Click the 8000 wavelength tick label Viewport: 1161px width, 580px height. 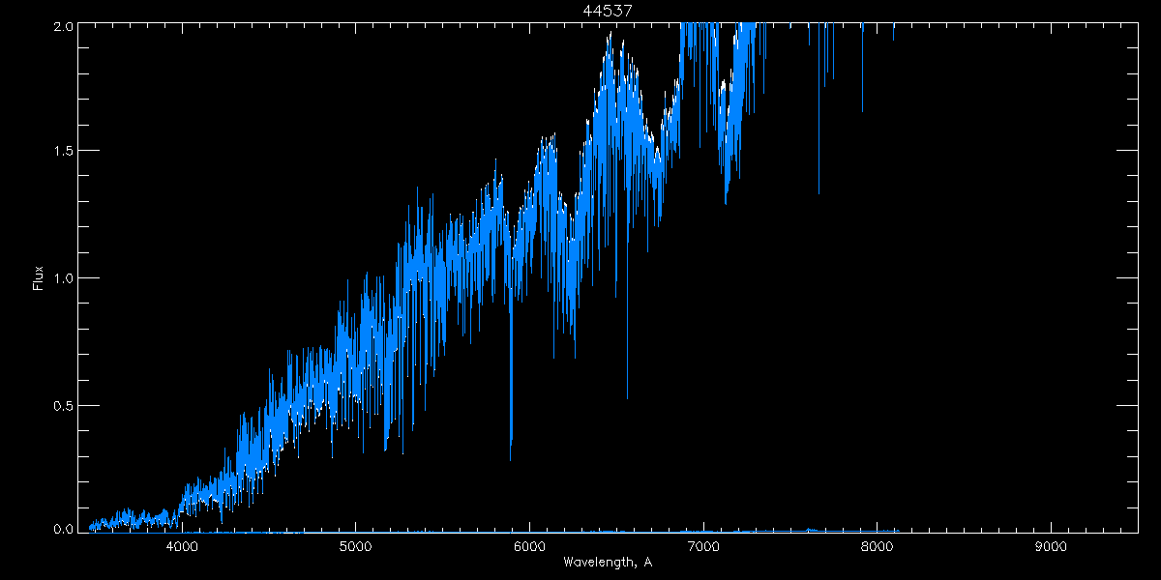pos(878,546)
